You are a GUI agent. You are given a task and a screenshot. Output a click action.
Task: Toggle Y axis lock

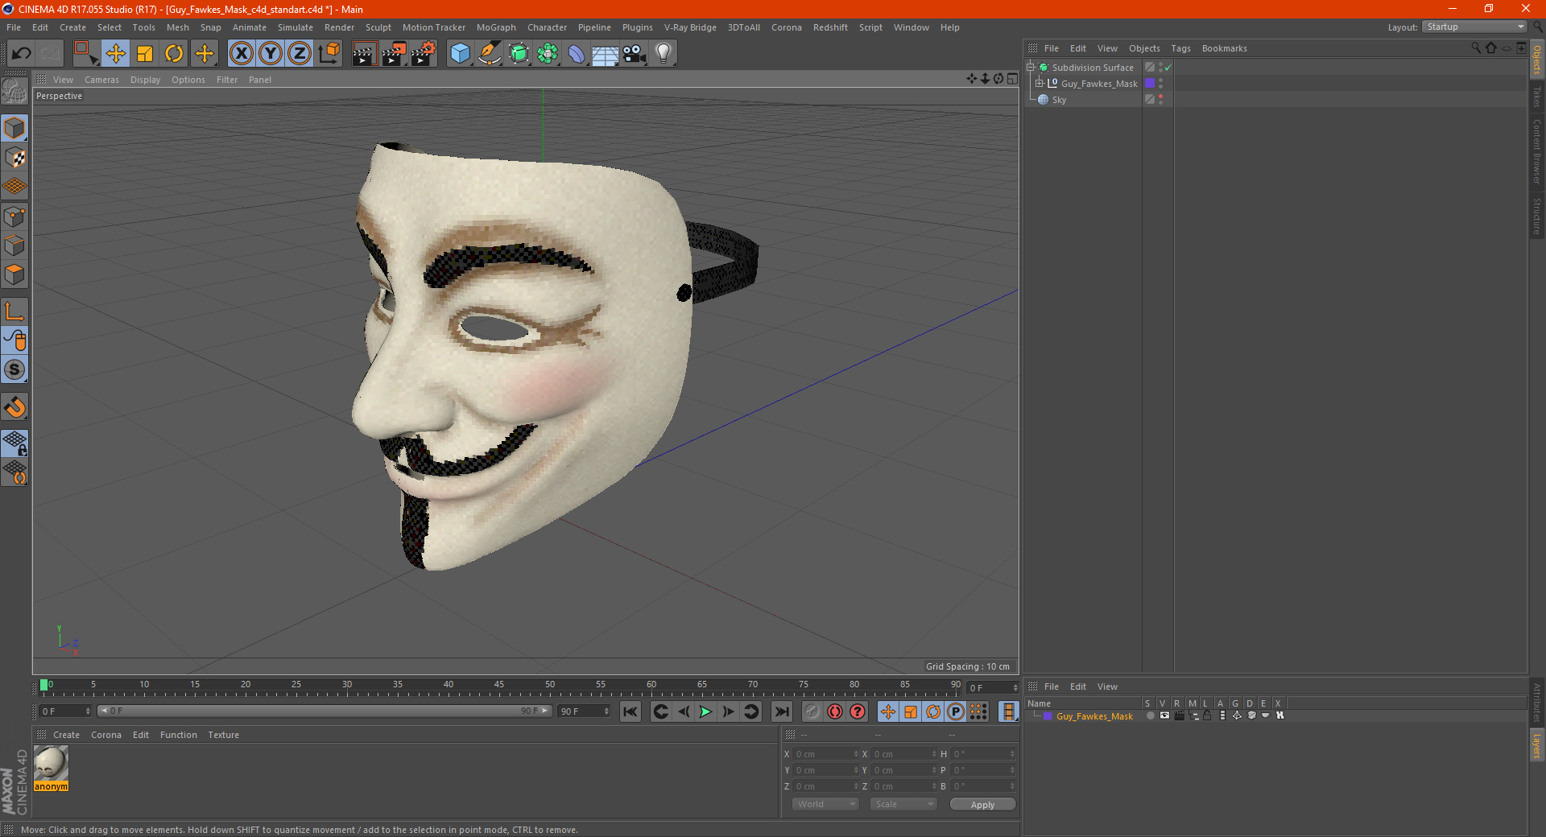[271, 54]
